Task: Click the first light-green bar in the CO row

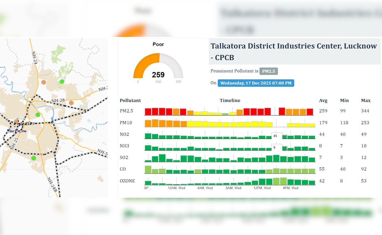Action: point(148,169)
